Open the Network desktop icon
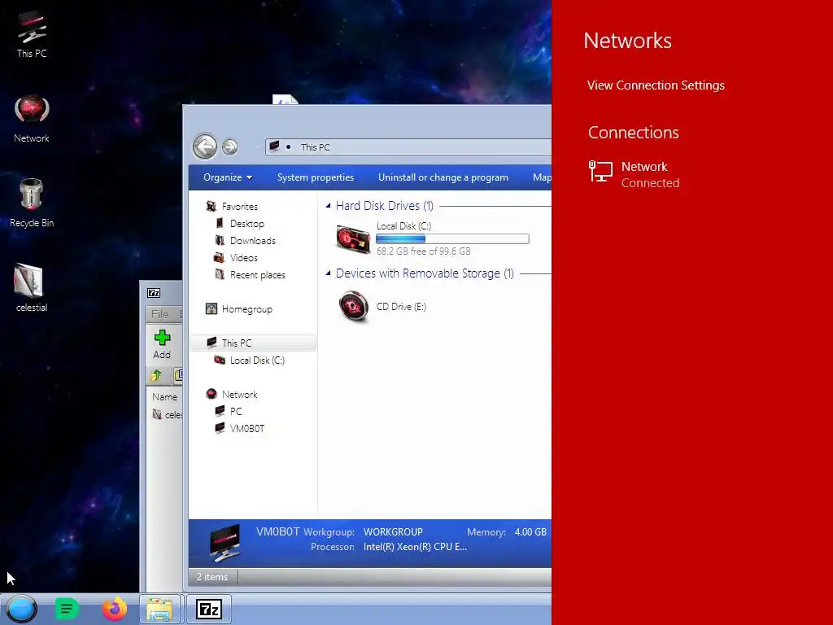The width and height of the screenshot is (833, 625). (32, 119)
